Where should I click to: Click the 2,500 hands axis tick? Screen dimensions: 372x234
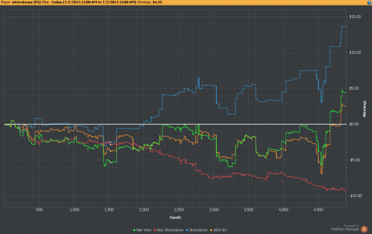pos(179,210)
